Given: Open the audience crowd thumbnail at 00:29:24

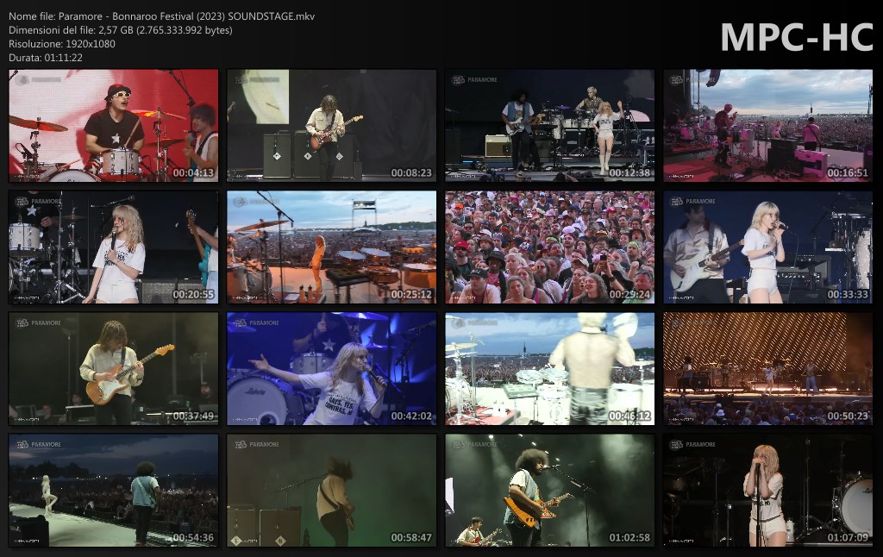Looking at the screenshot, I should coord(549,247).
